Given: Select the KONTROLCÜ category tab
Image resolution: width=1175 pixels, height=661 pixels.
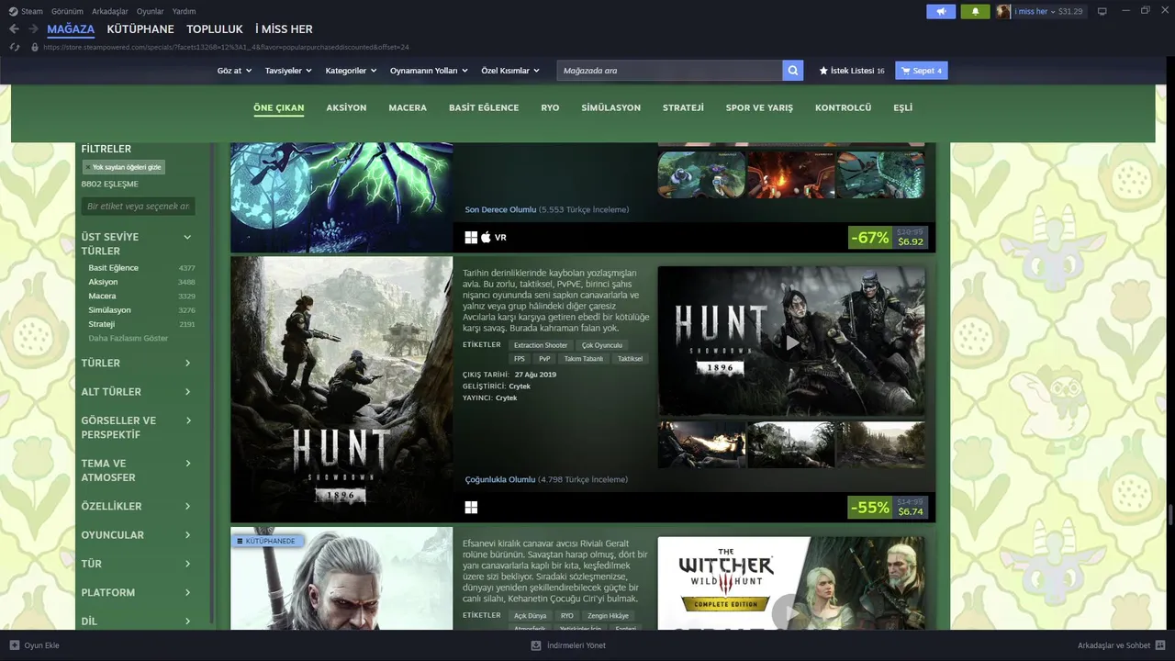Looking at the screenshot, I should (843, 107).
